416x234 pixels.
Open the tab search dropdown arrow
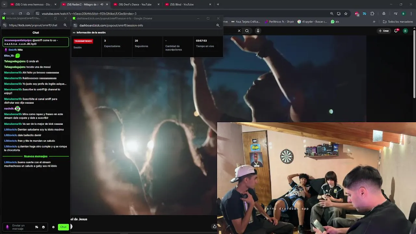coord(4,5)
